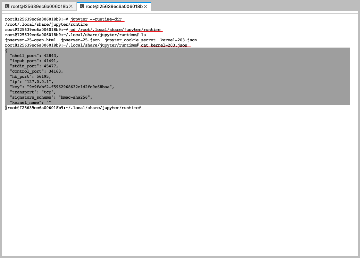Close the first terminal tab
Screen dimensions: 360x258
point(71,6)
